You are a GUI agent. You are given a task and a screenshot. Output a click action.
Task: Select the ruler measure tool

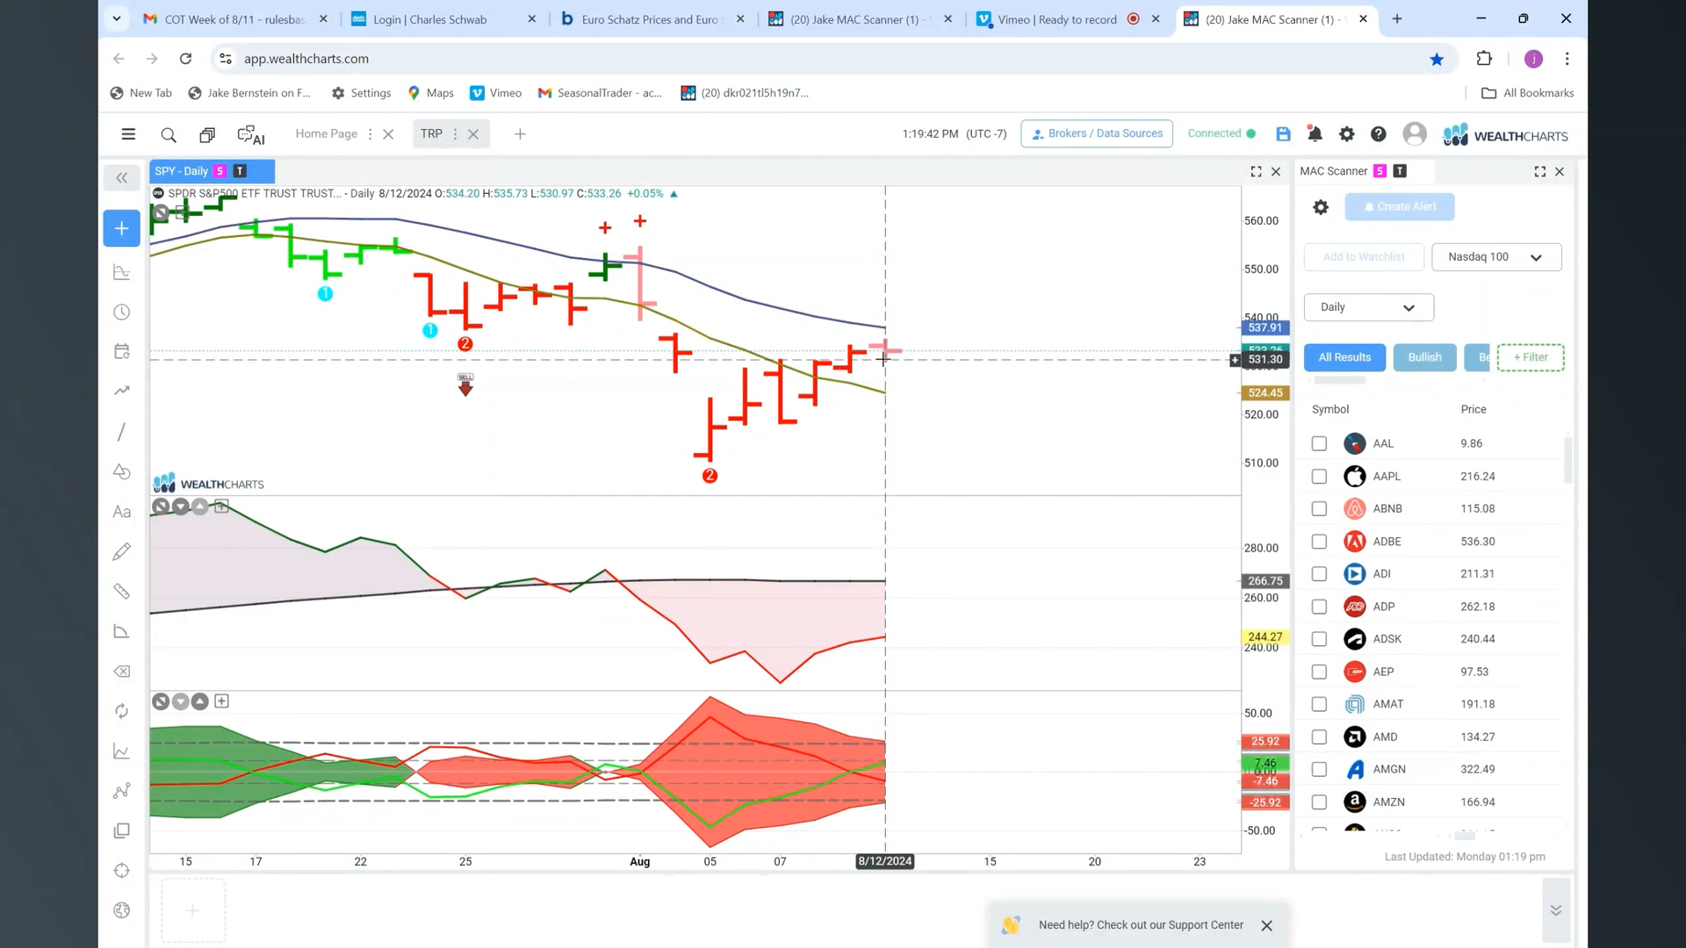(x=122, y=592)
